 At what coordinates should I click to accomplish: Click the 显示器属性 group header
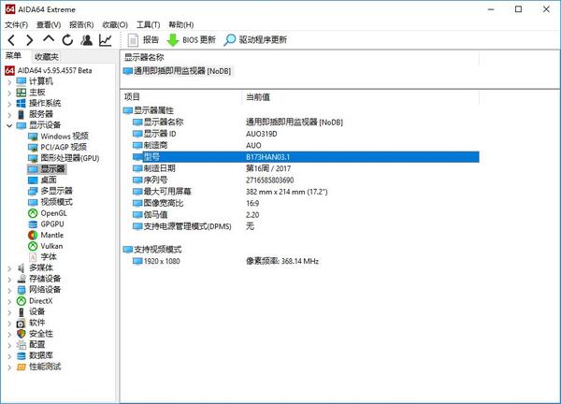(x=149, y=110)
